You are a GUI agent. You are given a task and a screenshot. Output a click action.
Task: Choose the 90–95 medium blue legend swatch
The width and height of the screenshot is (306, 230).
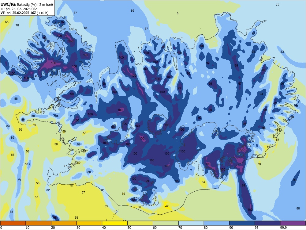tap(242, 223)
